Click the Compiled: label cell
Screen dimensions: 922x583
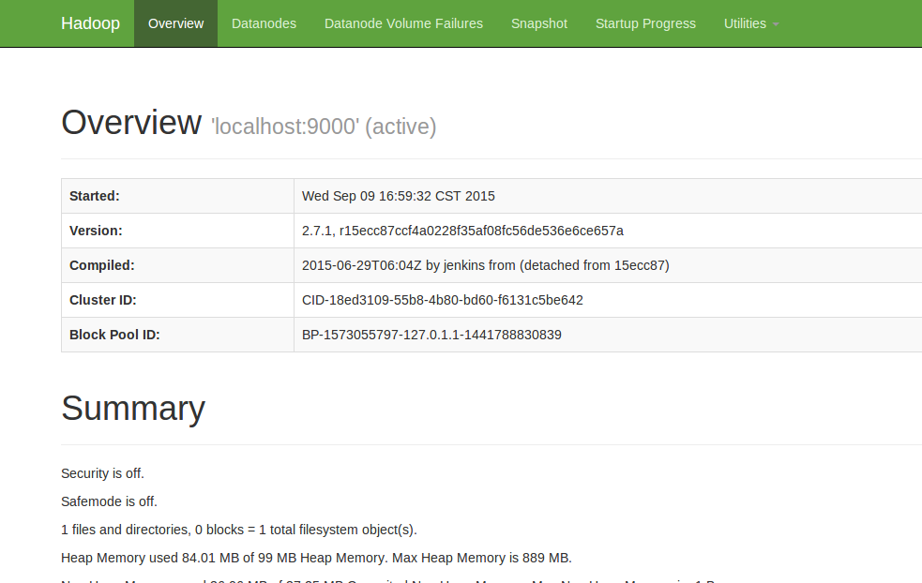point(177,265)
